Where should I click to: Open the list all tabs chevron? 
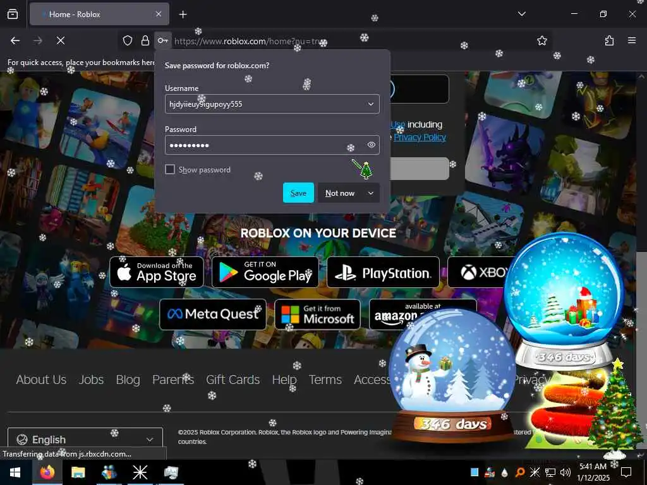(521, 14)
